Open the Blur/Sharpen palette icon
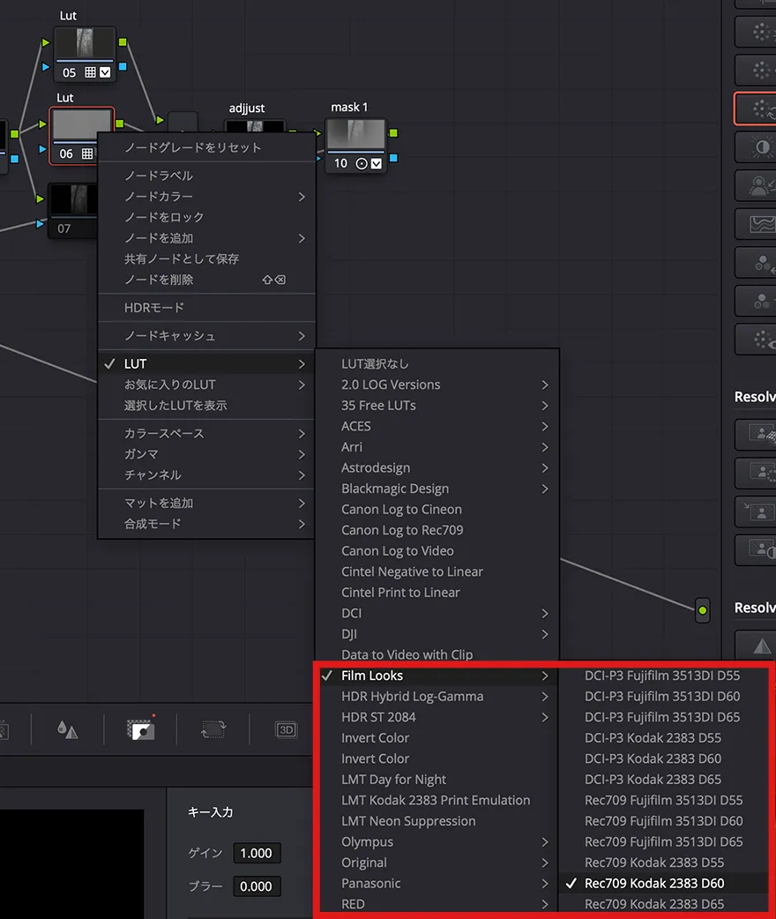The image size is (776, 919). coord(68,729)
